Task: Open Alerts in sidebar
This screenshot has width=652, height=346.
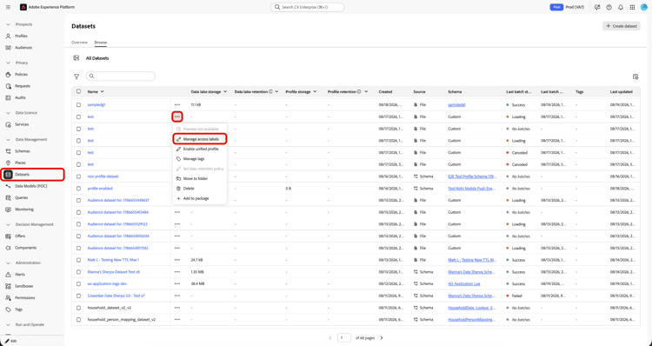Action: [20, 275]
